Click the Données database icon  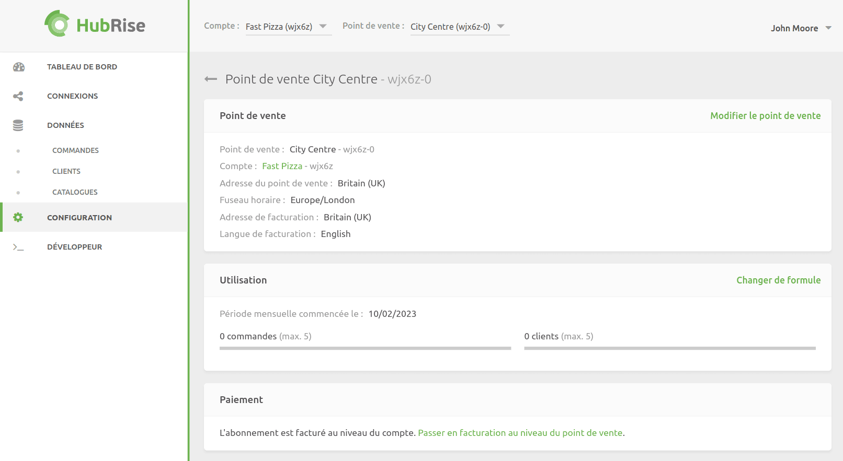(18, 125)
